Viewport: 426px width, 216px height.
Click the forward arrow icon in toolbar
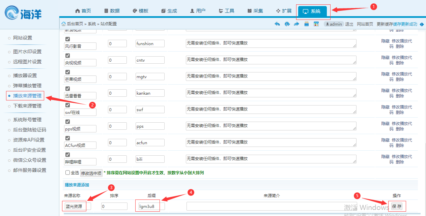pos(297,24)
